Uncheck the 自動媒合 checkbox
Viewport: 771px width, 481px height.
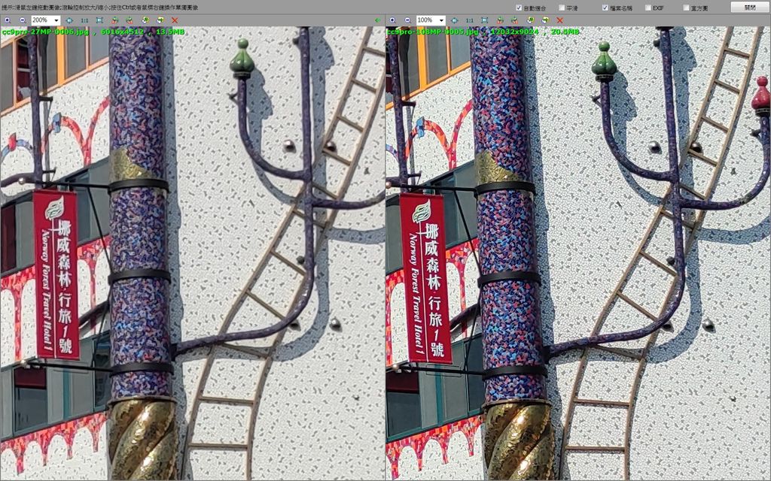point(519,8)
